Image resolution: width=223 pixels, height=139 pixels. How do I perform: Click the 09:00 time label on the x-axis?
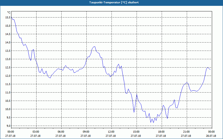(86, 132)
